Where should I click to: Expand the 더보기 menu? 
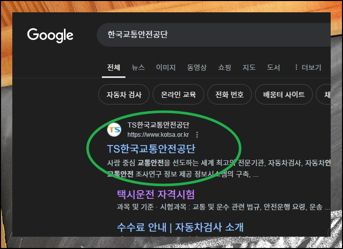click(x=308, y=68)
